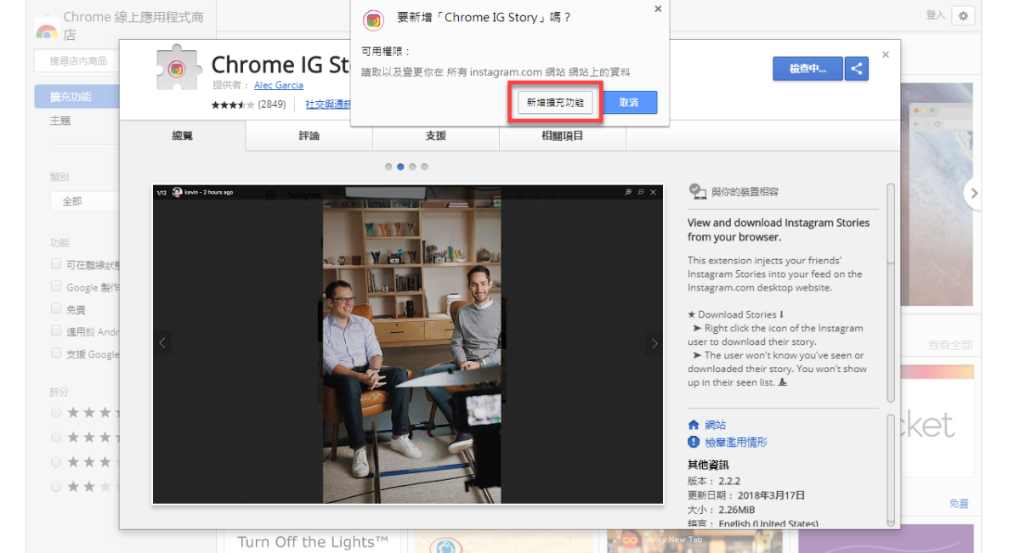Click the device compatibility icon next to 與你的裝置相容
The height and width of the screenshot is (553, 1020).
click(x=697, y=191)
